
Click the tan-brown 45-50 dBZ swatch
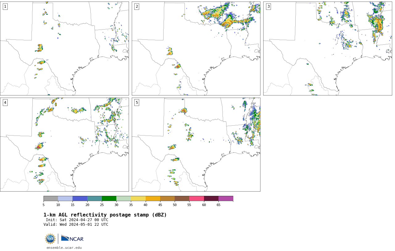coord(167,198)
